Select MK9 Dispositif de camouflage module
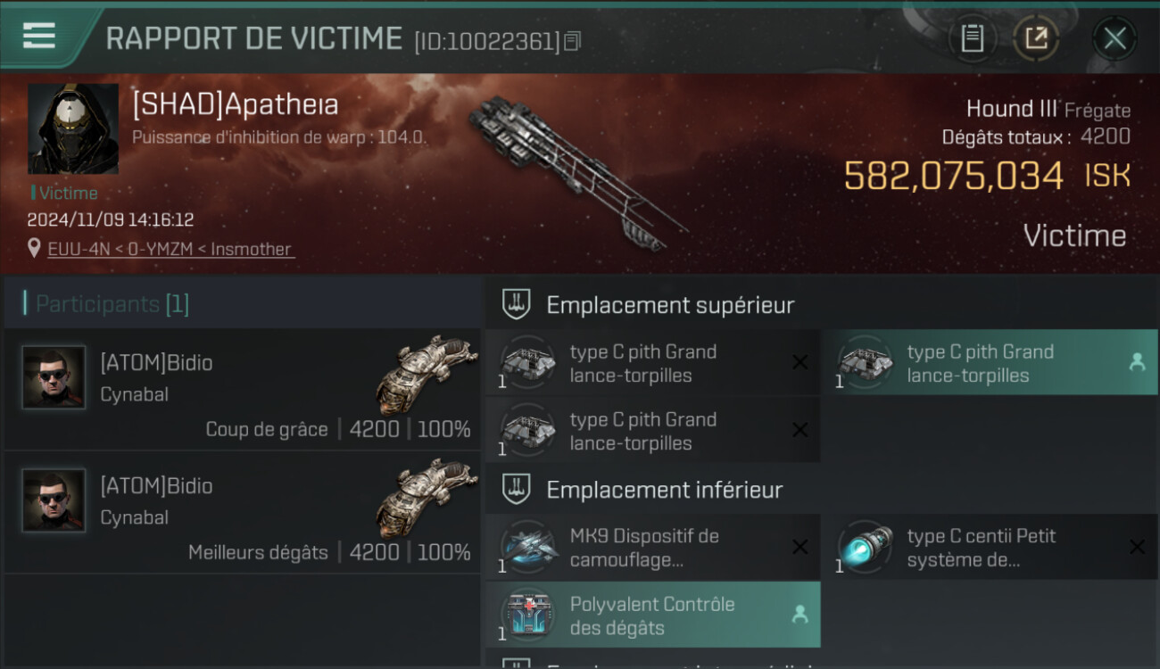This screenshot has height=669, width=1160. point(652,547)
